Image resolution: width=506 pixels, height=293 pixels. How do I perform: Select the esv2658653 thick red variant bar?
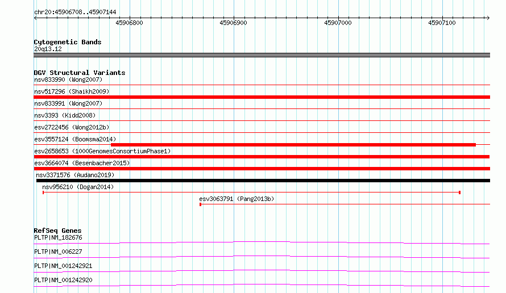coord(262,157)
